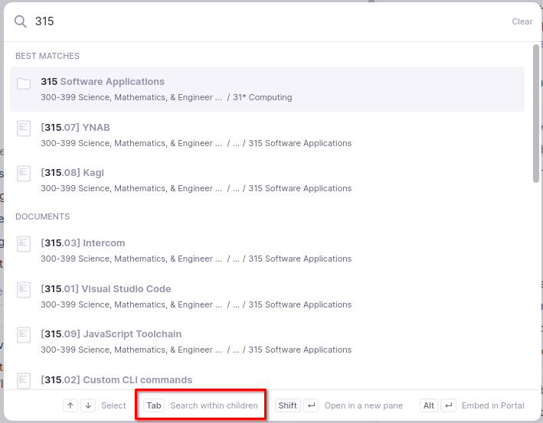Open [315.09] JavaScript Toolchain document
Image resolution: width=543 pixels, height=423 pixels.
(111, 334)
